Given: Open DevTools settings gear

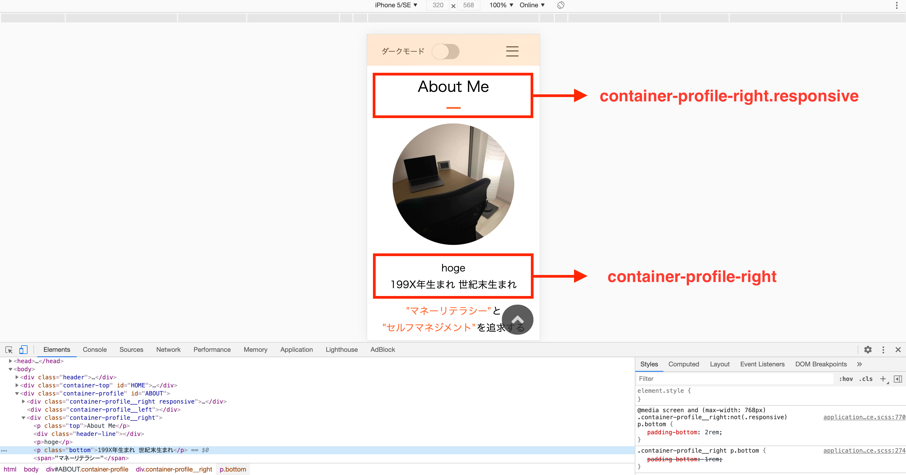Looking at the screenshot, I should pyautogui.click(x=868, y=350).
